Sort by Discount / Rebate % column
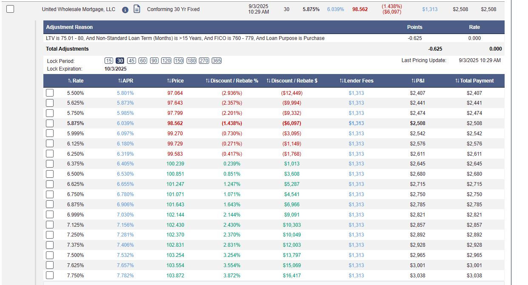528x285 pixels. [232, 81]
